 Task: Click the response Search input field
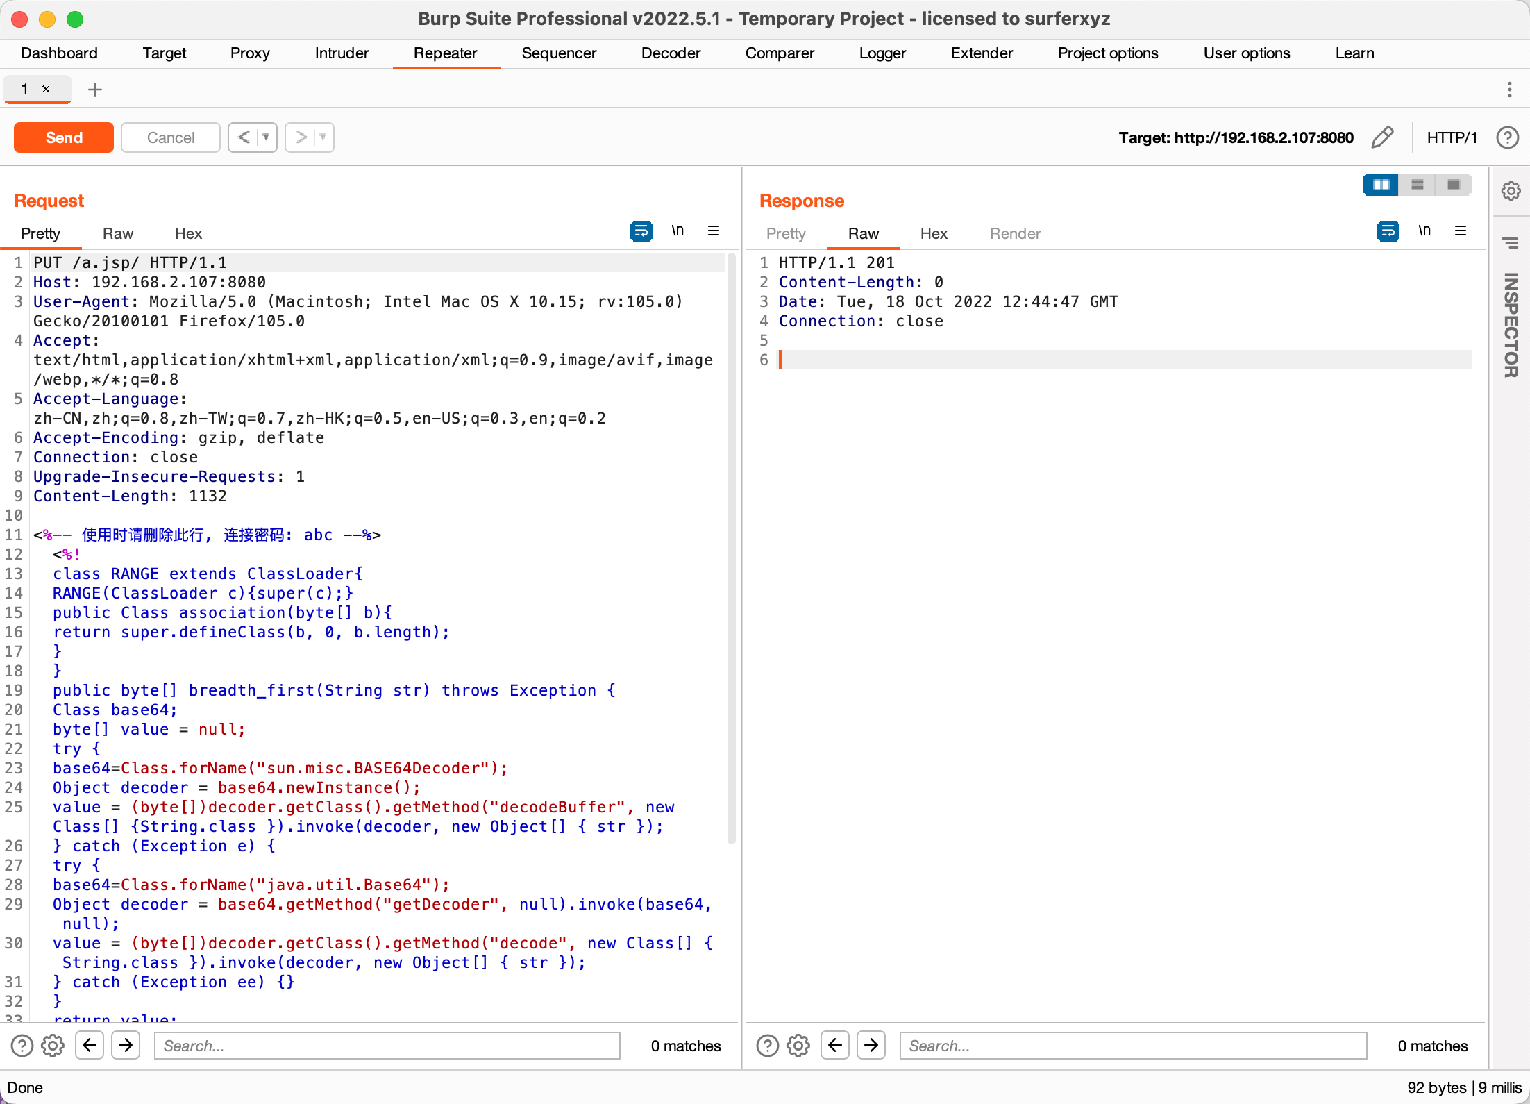point(1133,1046)
